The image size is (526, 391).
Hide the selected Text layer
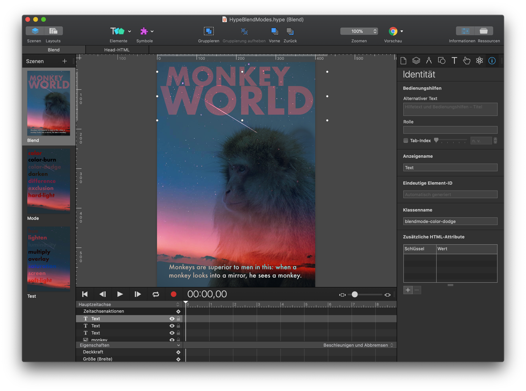click(x=172, y=319)
